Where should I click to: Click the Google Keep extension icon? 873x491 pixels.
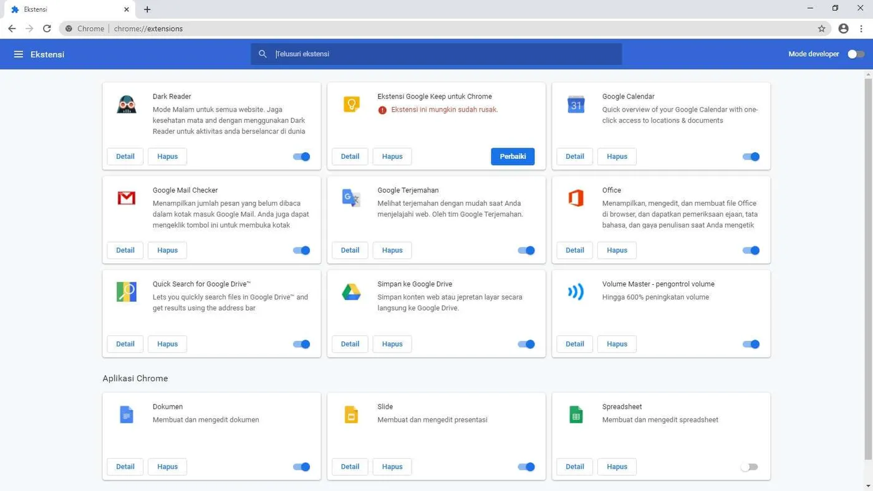click(352, 104)
